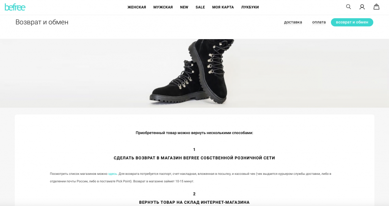The width and height of the screenshot is (389, 206).
Task: Click the paragraph mentioning Pick Point
Action: (191, 177)
